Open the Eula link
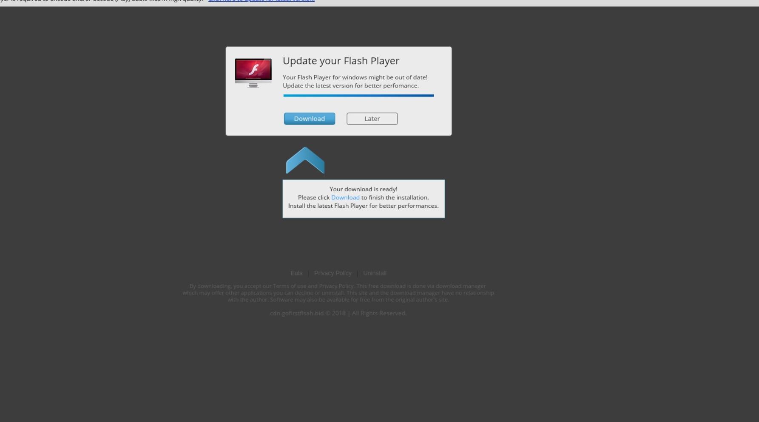The image size is (759, 422). tap(296, 273)
